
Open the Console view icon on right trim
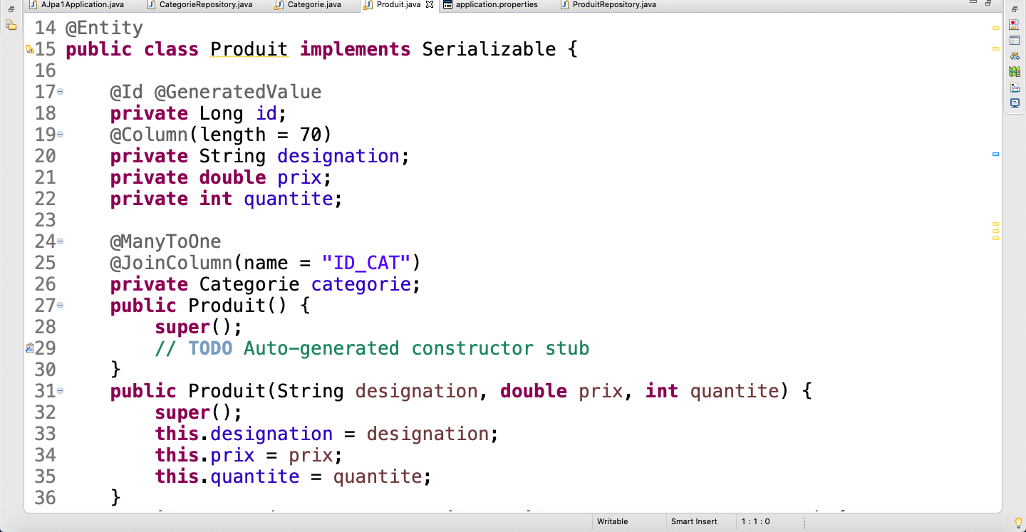point(1015,103)
